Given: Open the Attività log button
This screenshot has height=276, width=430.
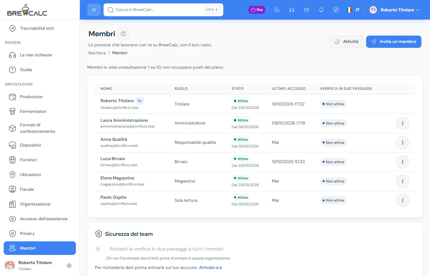Looking at the screenshot, I should (x=346, y=42).
